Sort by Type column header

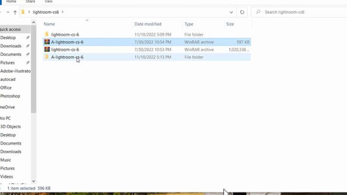[x=189, y=24]
